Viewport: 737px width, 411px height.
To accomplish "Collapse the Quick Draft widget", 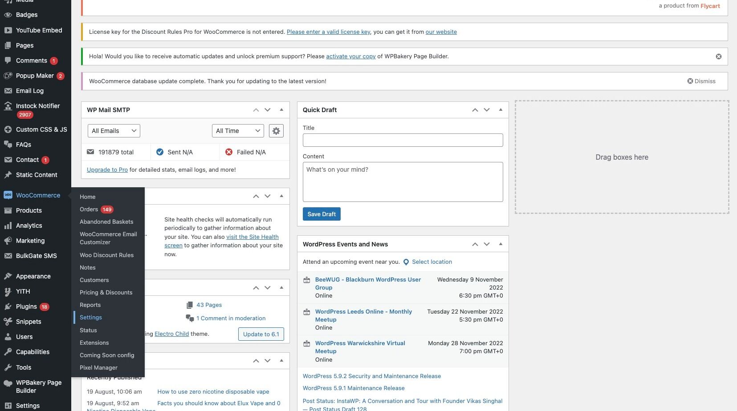I will (501, 110).
